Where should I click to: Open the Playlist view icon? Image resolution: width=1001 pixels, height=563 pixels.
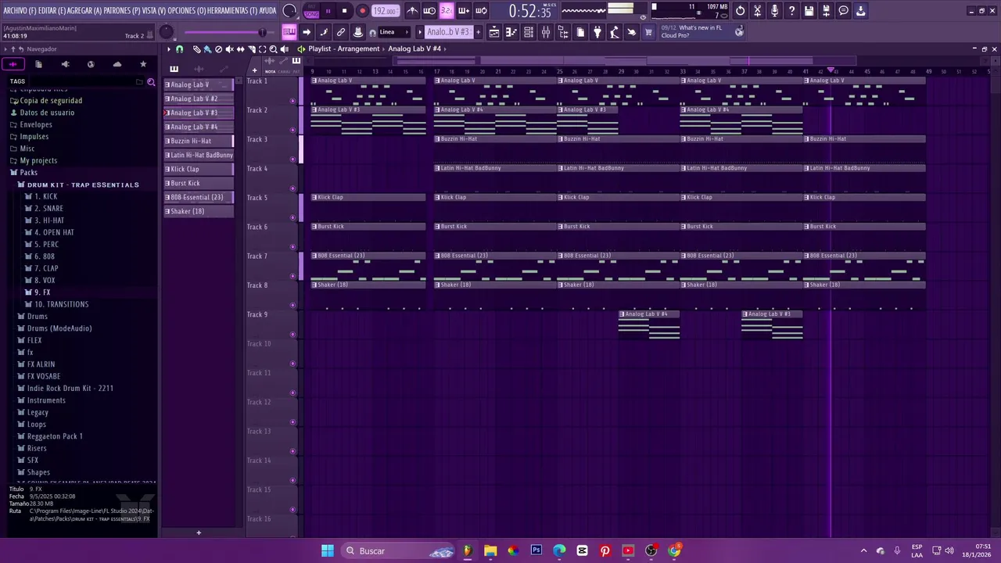point(493,32)
